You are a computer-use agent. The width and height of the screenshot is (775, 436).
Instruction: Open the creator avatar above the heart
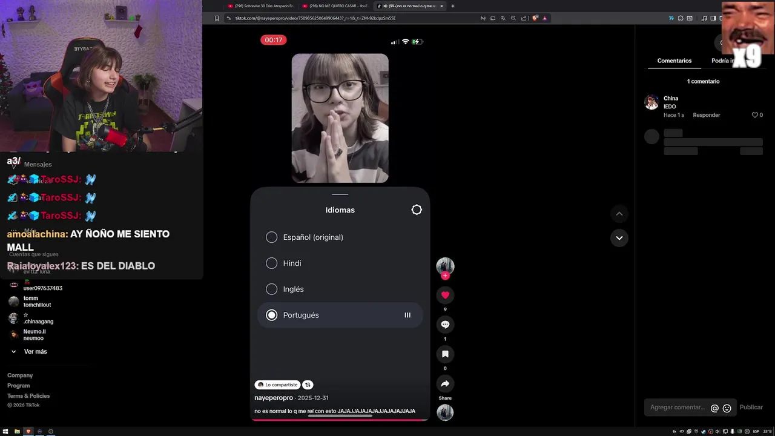445,265
